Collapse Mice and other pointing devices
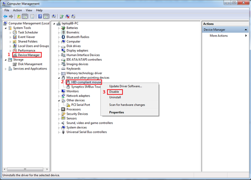This screenshot has width=251, height=180. tap(59, 78)
